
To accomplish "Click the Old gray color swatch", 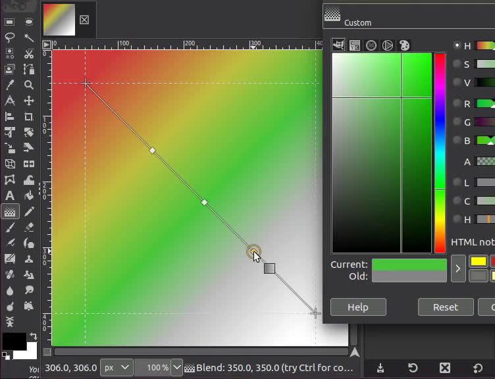I will coord(409,276).
